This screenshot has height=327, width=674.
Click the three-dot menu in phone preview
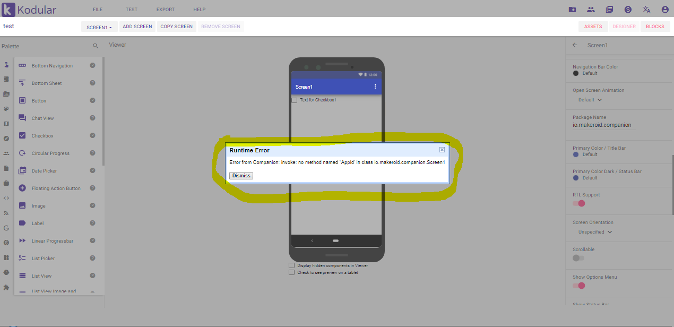[x=375, y=87]
